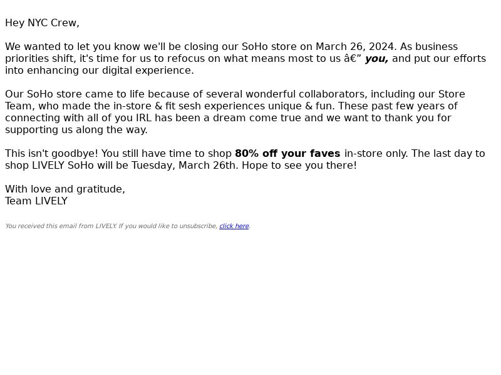Click the bold '80% off your faves' text
The width and height of the screenshot is (501, 375).
[x=287, y=153]
